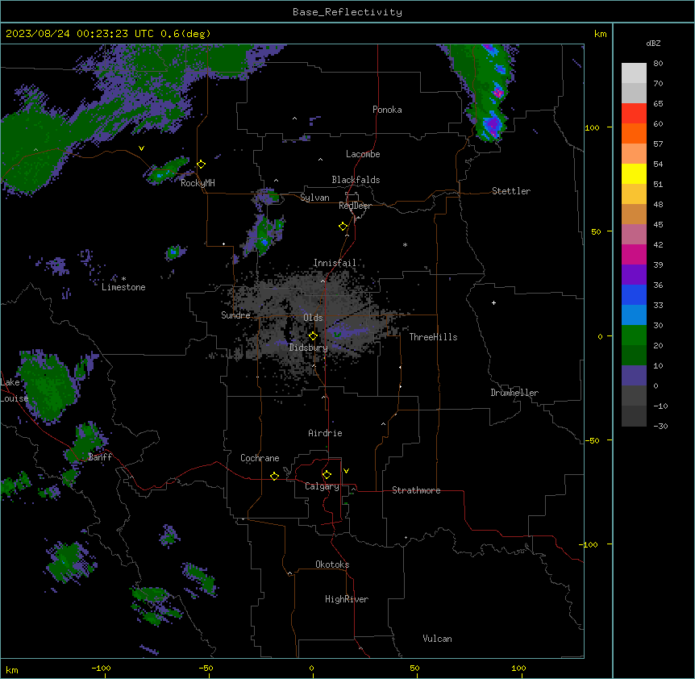Click the Airdrie city label
This screenshot has width=695, height=679.
coord(325,433)
